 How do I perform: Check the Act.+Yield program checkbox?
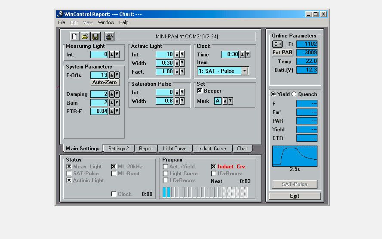pos(166,167)
